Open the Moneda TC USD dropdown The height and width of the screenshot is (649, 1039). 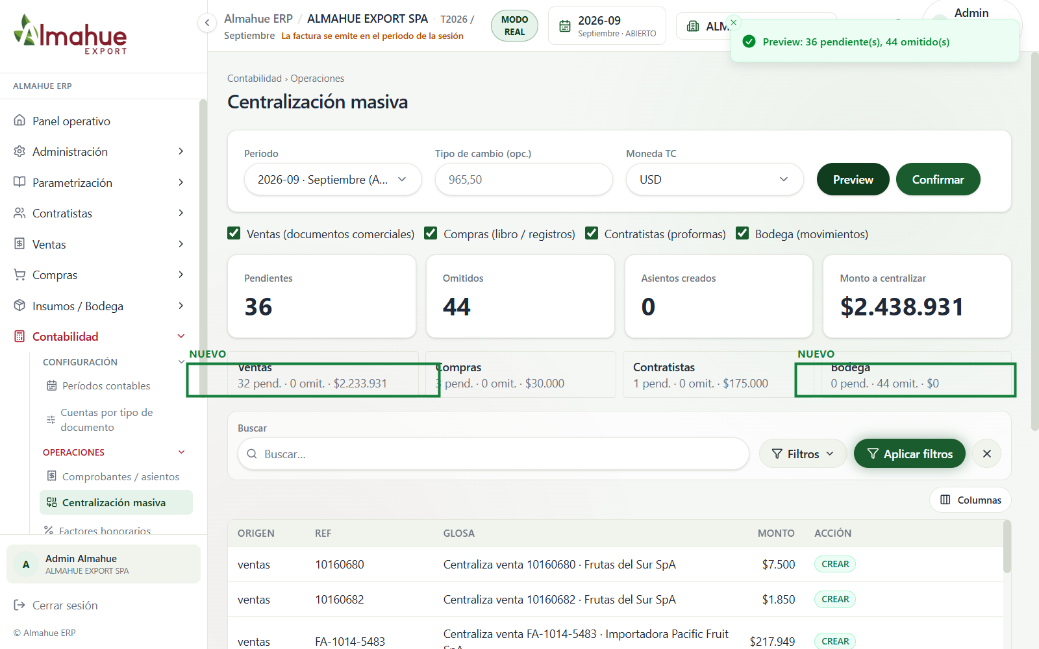coord(715,179)
